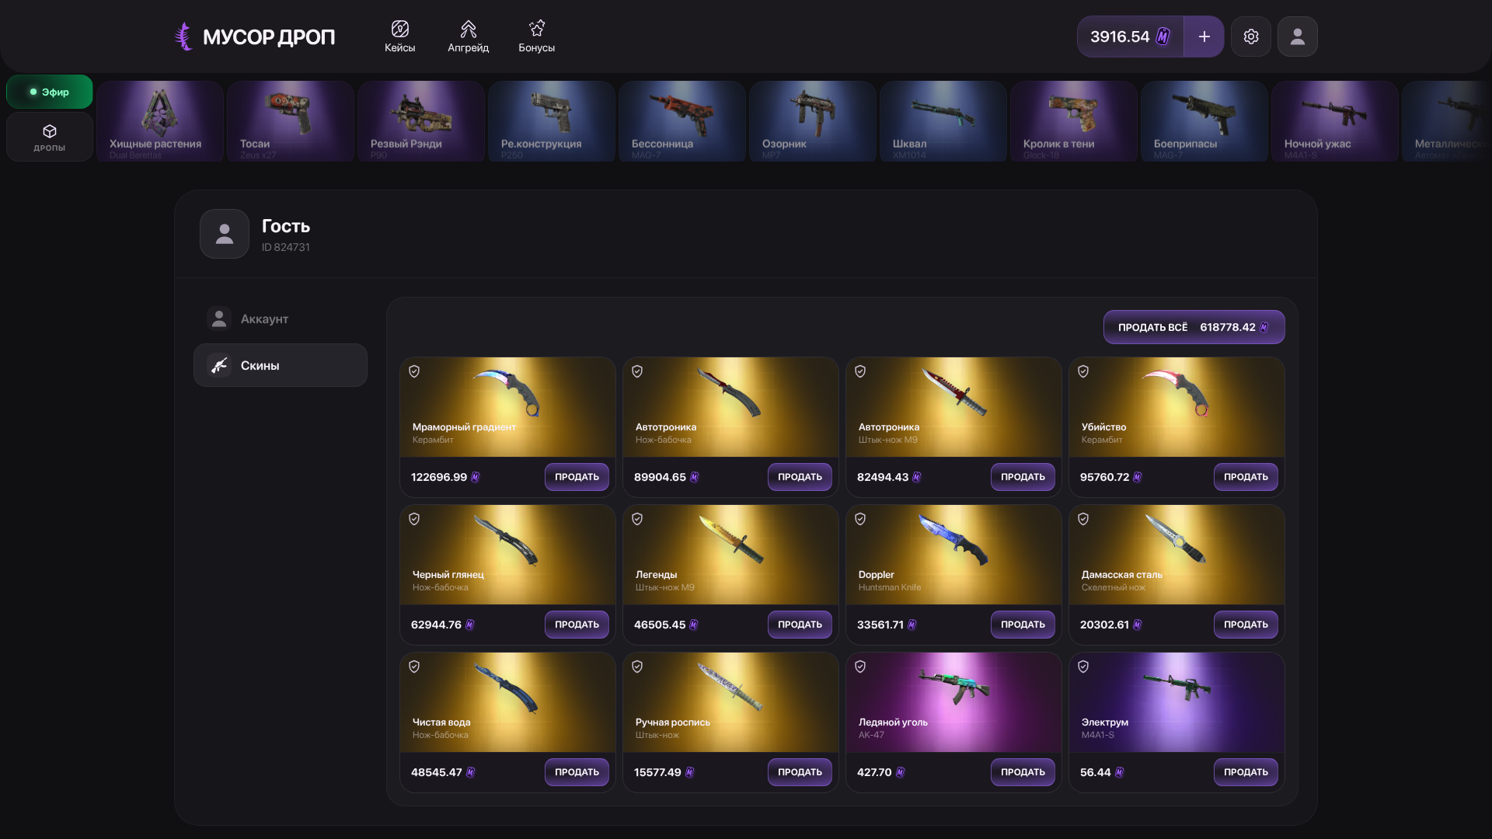Click shield icon on Легенды card

tap(637, 519)
